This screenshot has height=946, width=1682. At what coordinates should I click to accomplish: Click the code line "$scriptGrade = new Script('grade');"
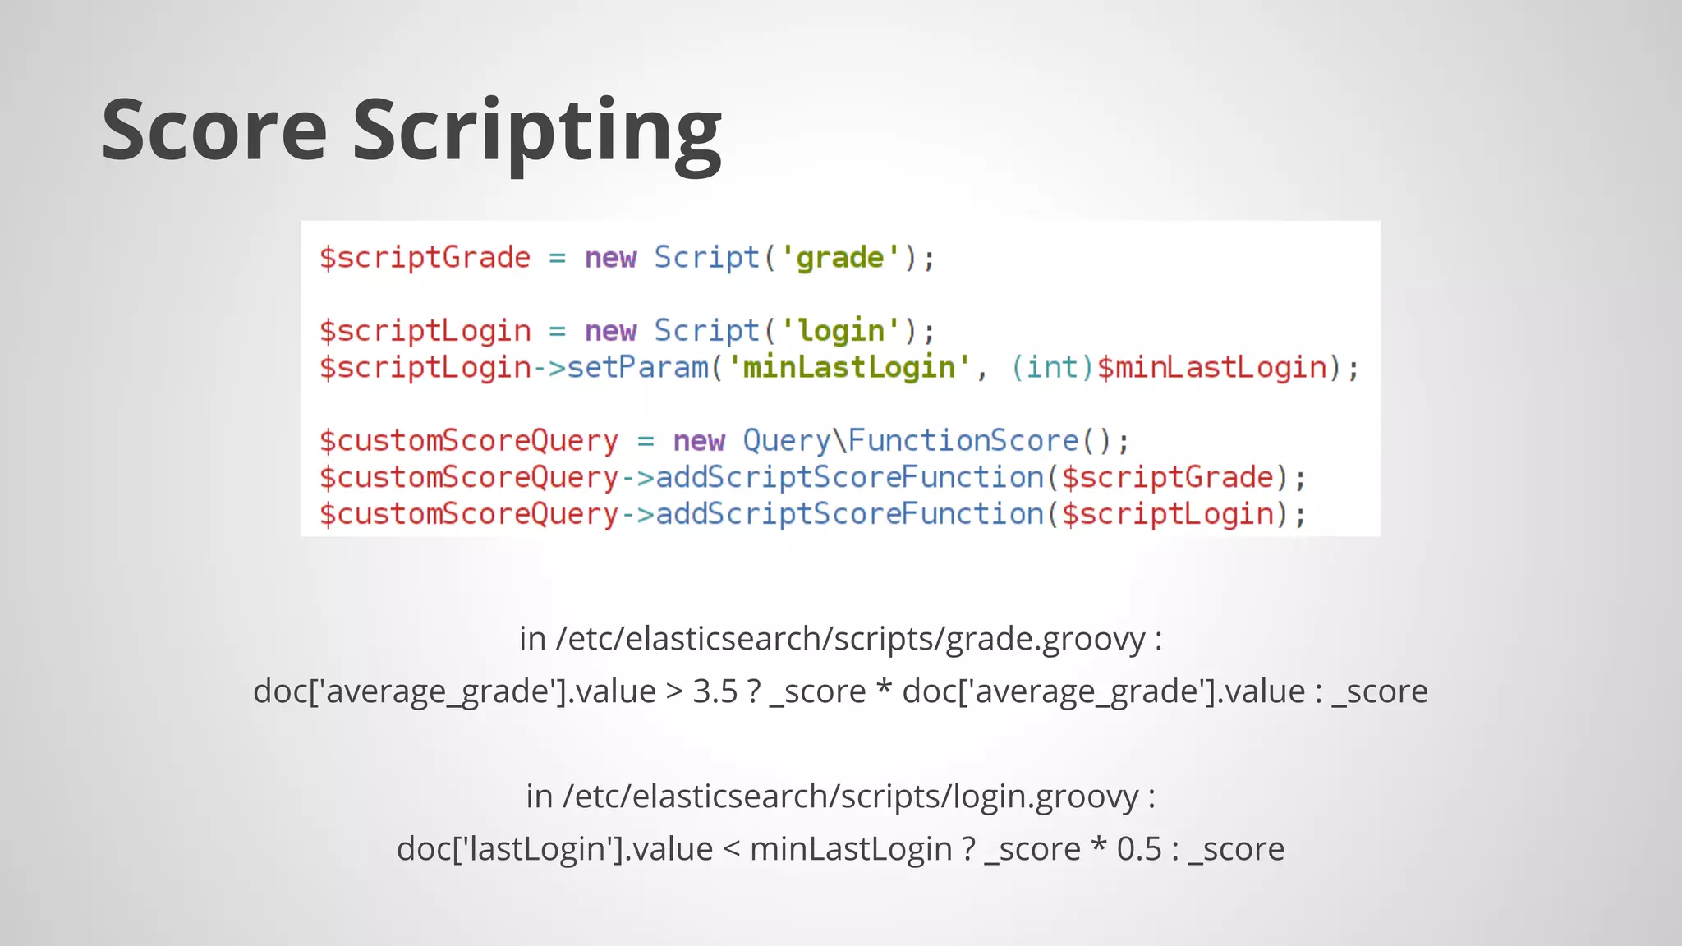click(627, 258)
